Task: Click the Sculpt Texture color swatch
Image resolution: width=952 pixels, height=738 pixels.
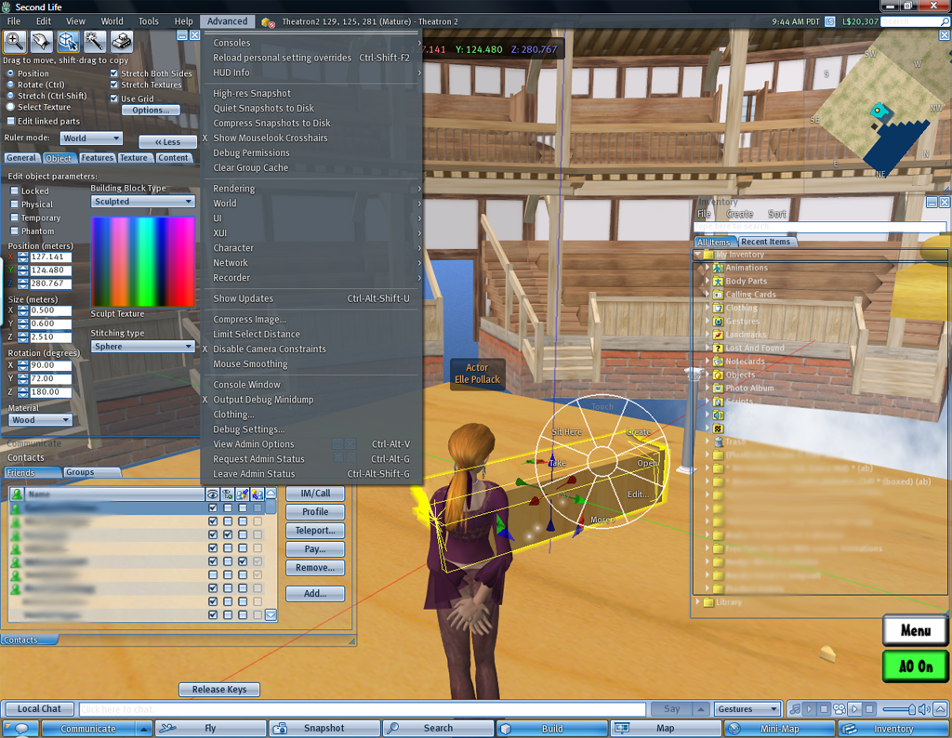Action: click(142, 262)
